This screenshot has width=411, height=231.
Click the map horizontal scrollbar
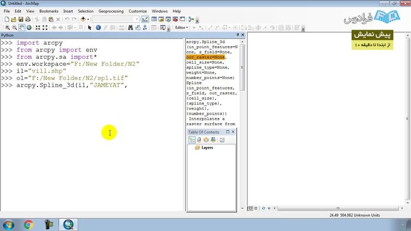click(x=338, y=208)
